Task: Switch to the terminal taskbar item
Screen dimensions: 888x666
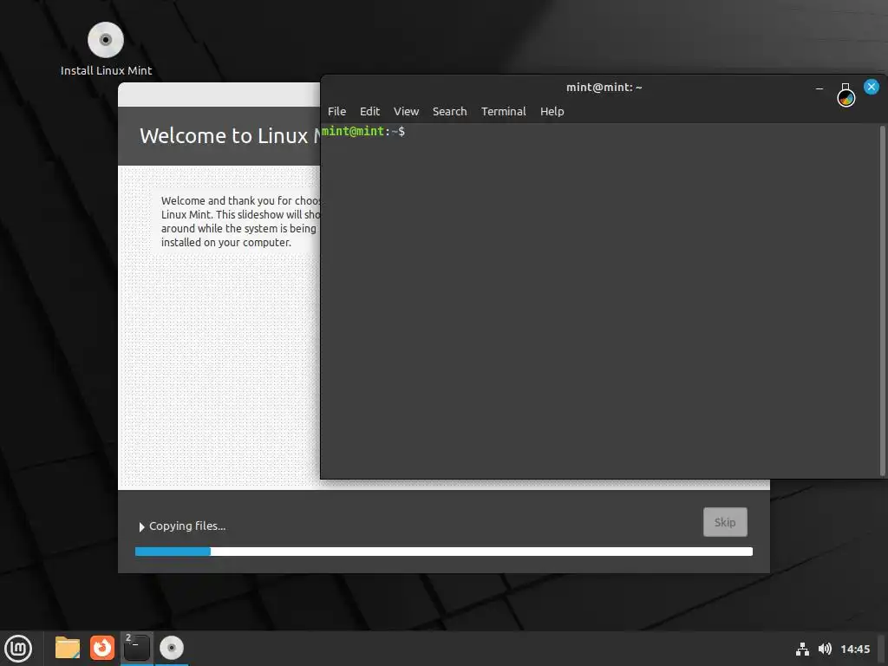Action: [136, 649]
